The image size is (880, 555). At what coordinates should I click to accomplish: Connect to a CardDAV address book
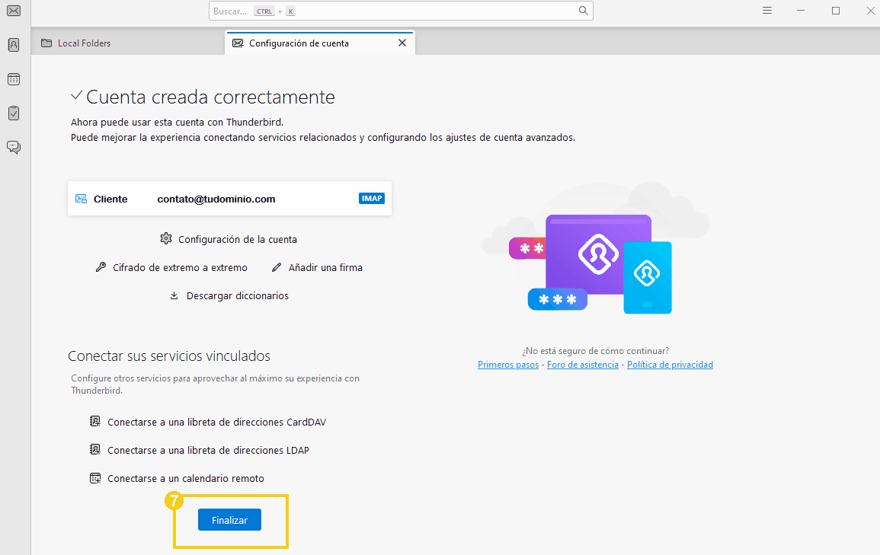pos(216,422)
